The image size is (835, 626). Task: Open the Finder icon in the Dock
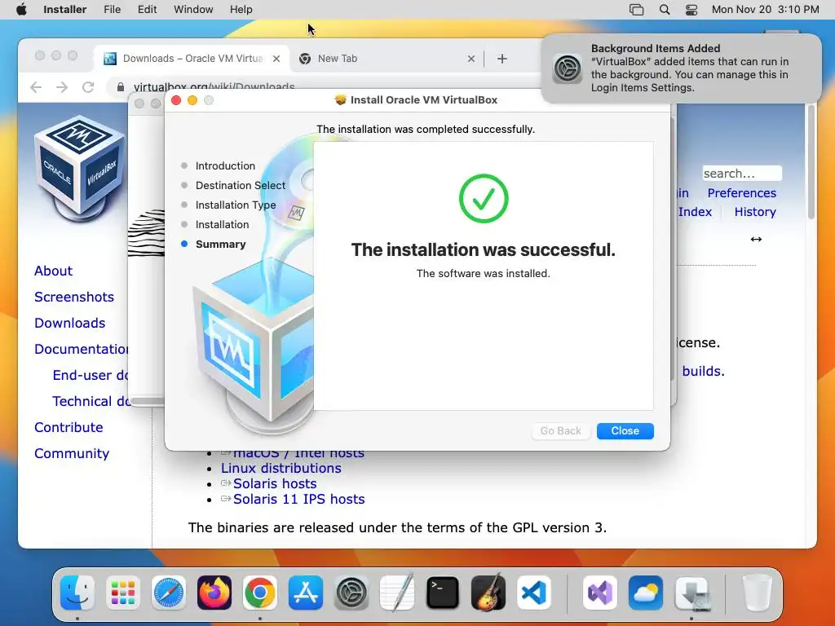tap(77, 593)
